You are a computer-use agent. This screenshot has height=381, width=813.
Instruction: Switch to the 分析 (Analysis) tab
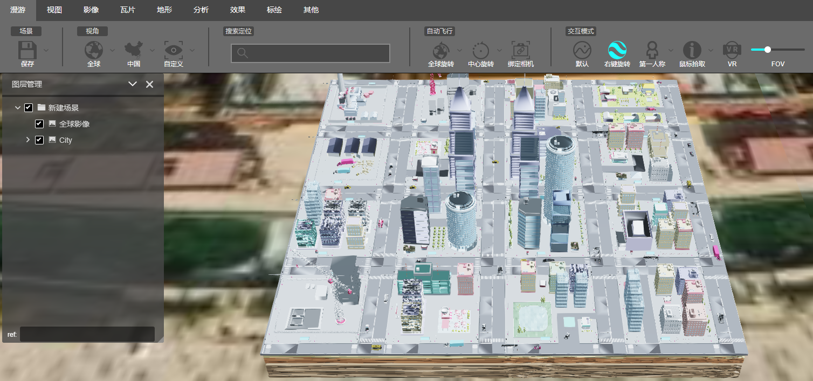[201, 9]
